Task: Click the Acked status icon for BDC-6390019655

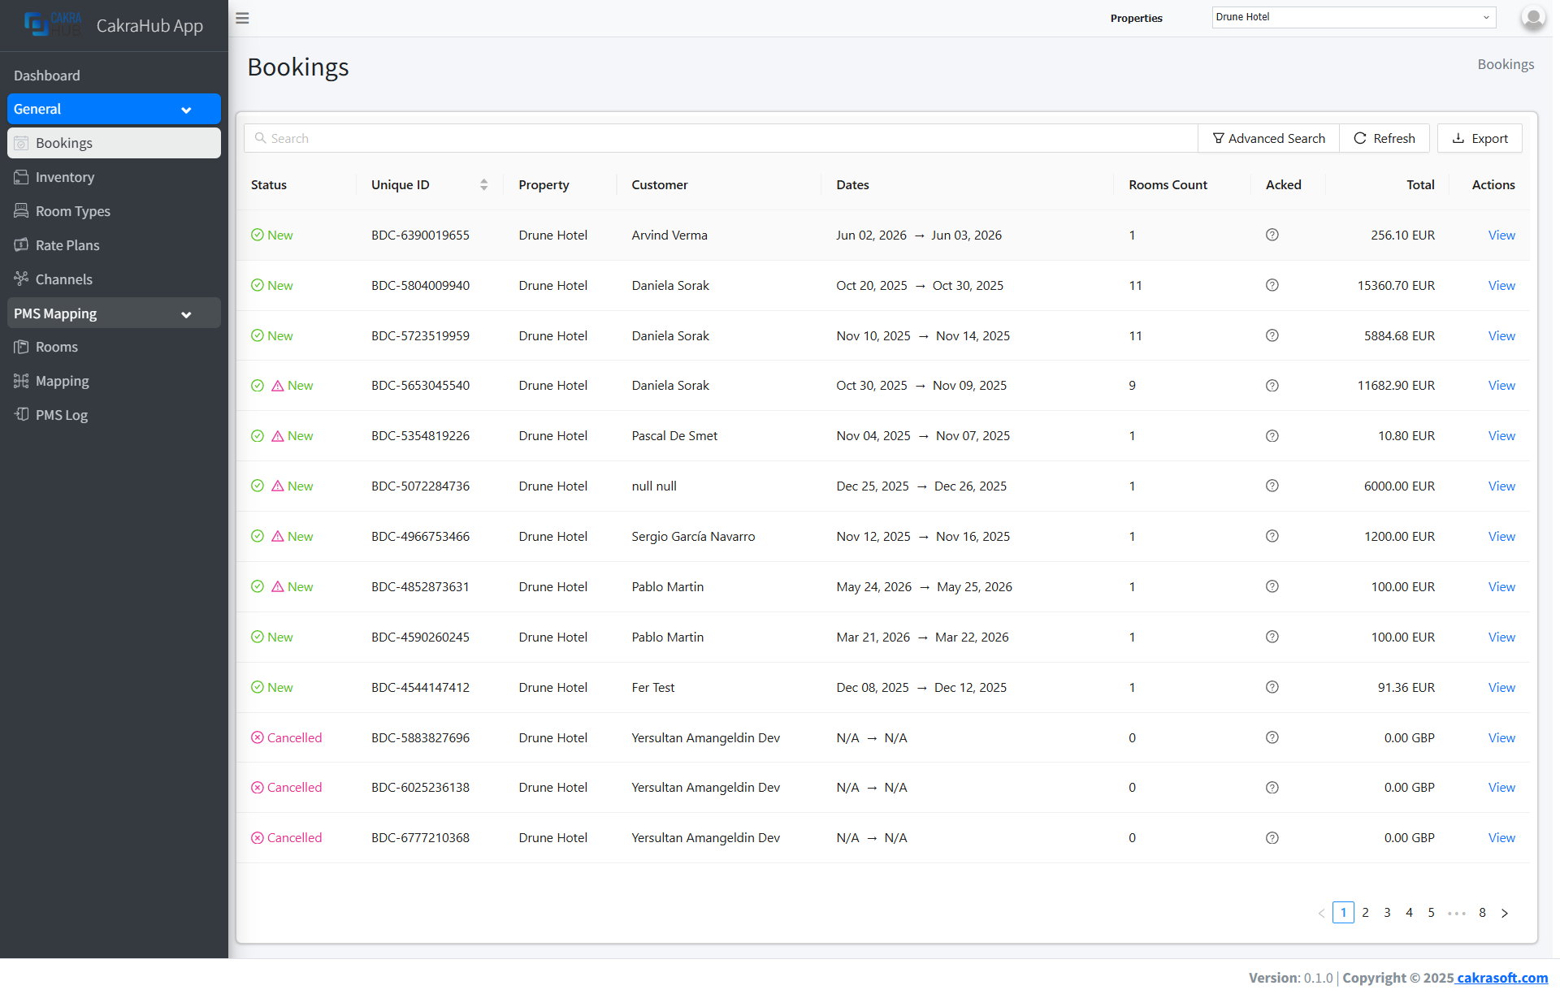Action: [x=1272, y=235]
